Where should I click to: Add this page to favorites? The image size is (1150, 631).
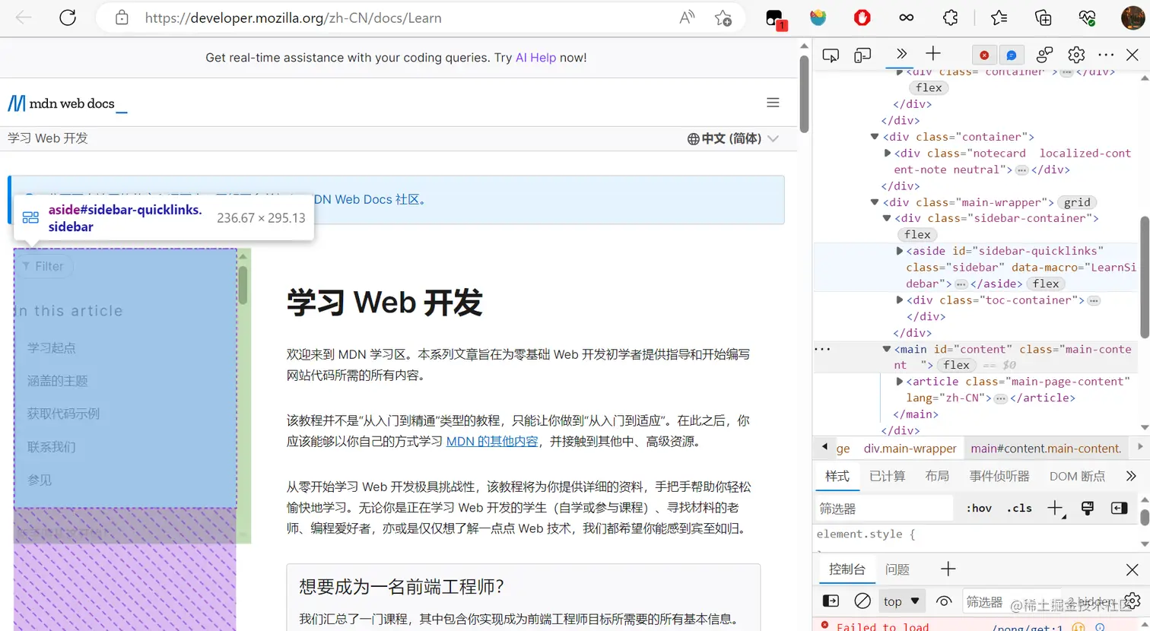coord(723,17)
